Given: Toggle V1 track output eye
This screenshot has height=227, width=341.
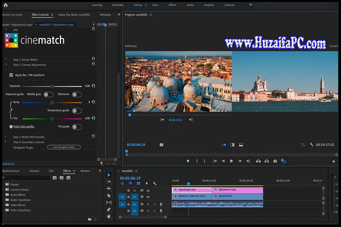Looking at the screenshot, I should tap(148, 197).
